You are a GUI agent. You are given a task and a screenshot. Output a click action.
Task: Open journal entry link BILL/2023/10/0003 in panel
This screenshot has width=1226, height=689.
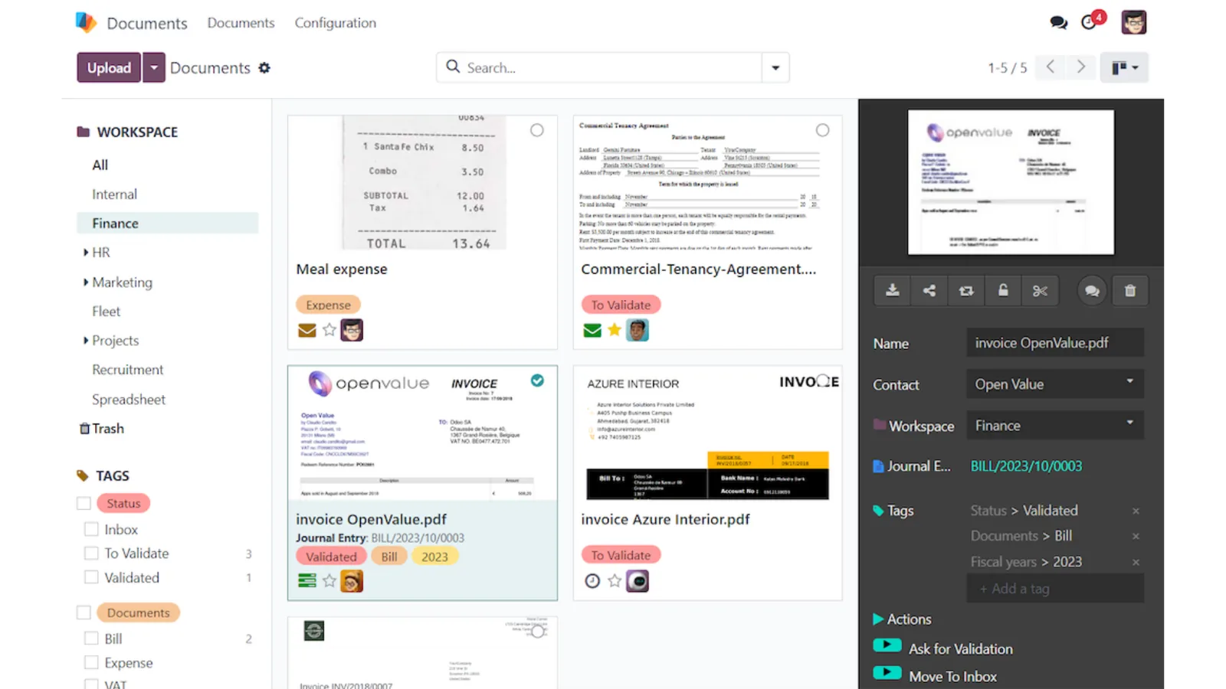1026,466
